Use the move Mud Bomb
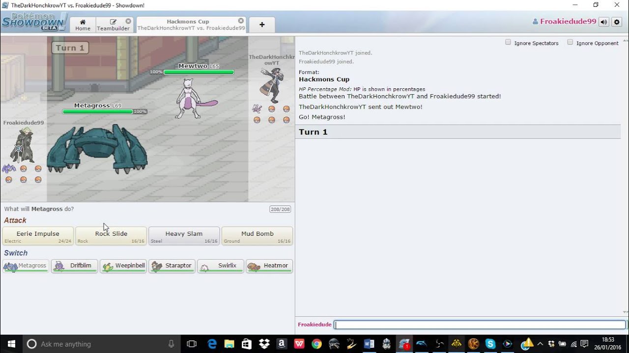The height and width of the screenshot is (353, 629). 257,236
